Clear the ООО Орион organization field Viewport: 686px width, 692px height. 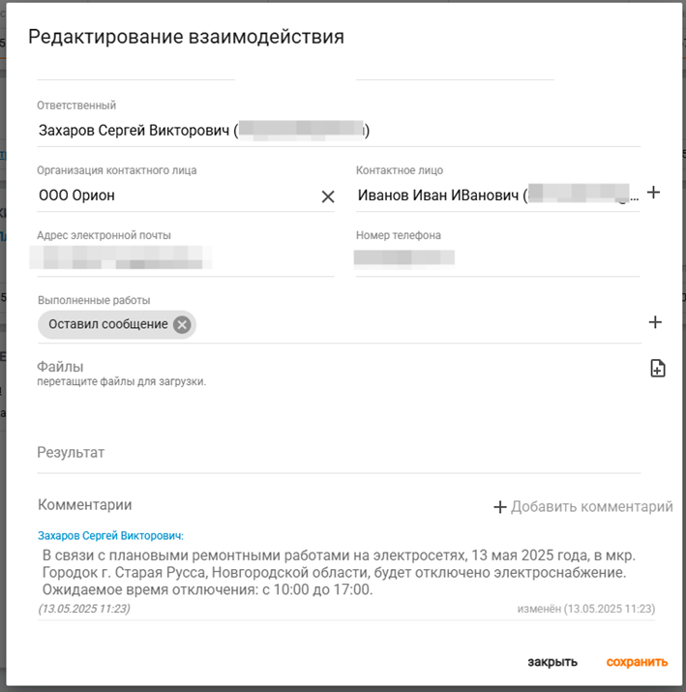click(328, 196)
